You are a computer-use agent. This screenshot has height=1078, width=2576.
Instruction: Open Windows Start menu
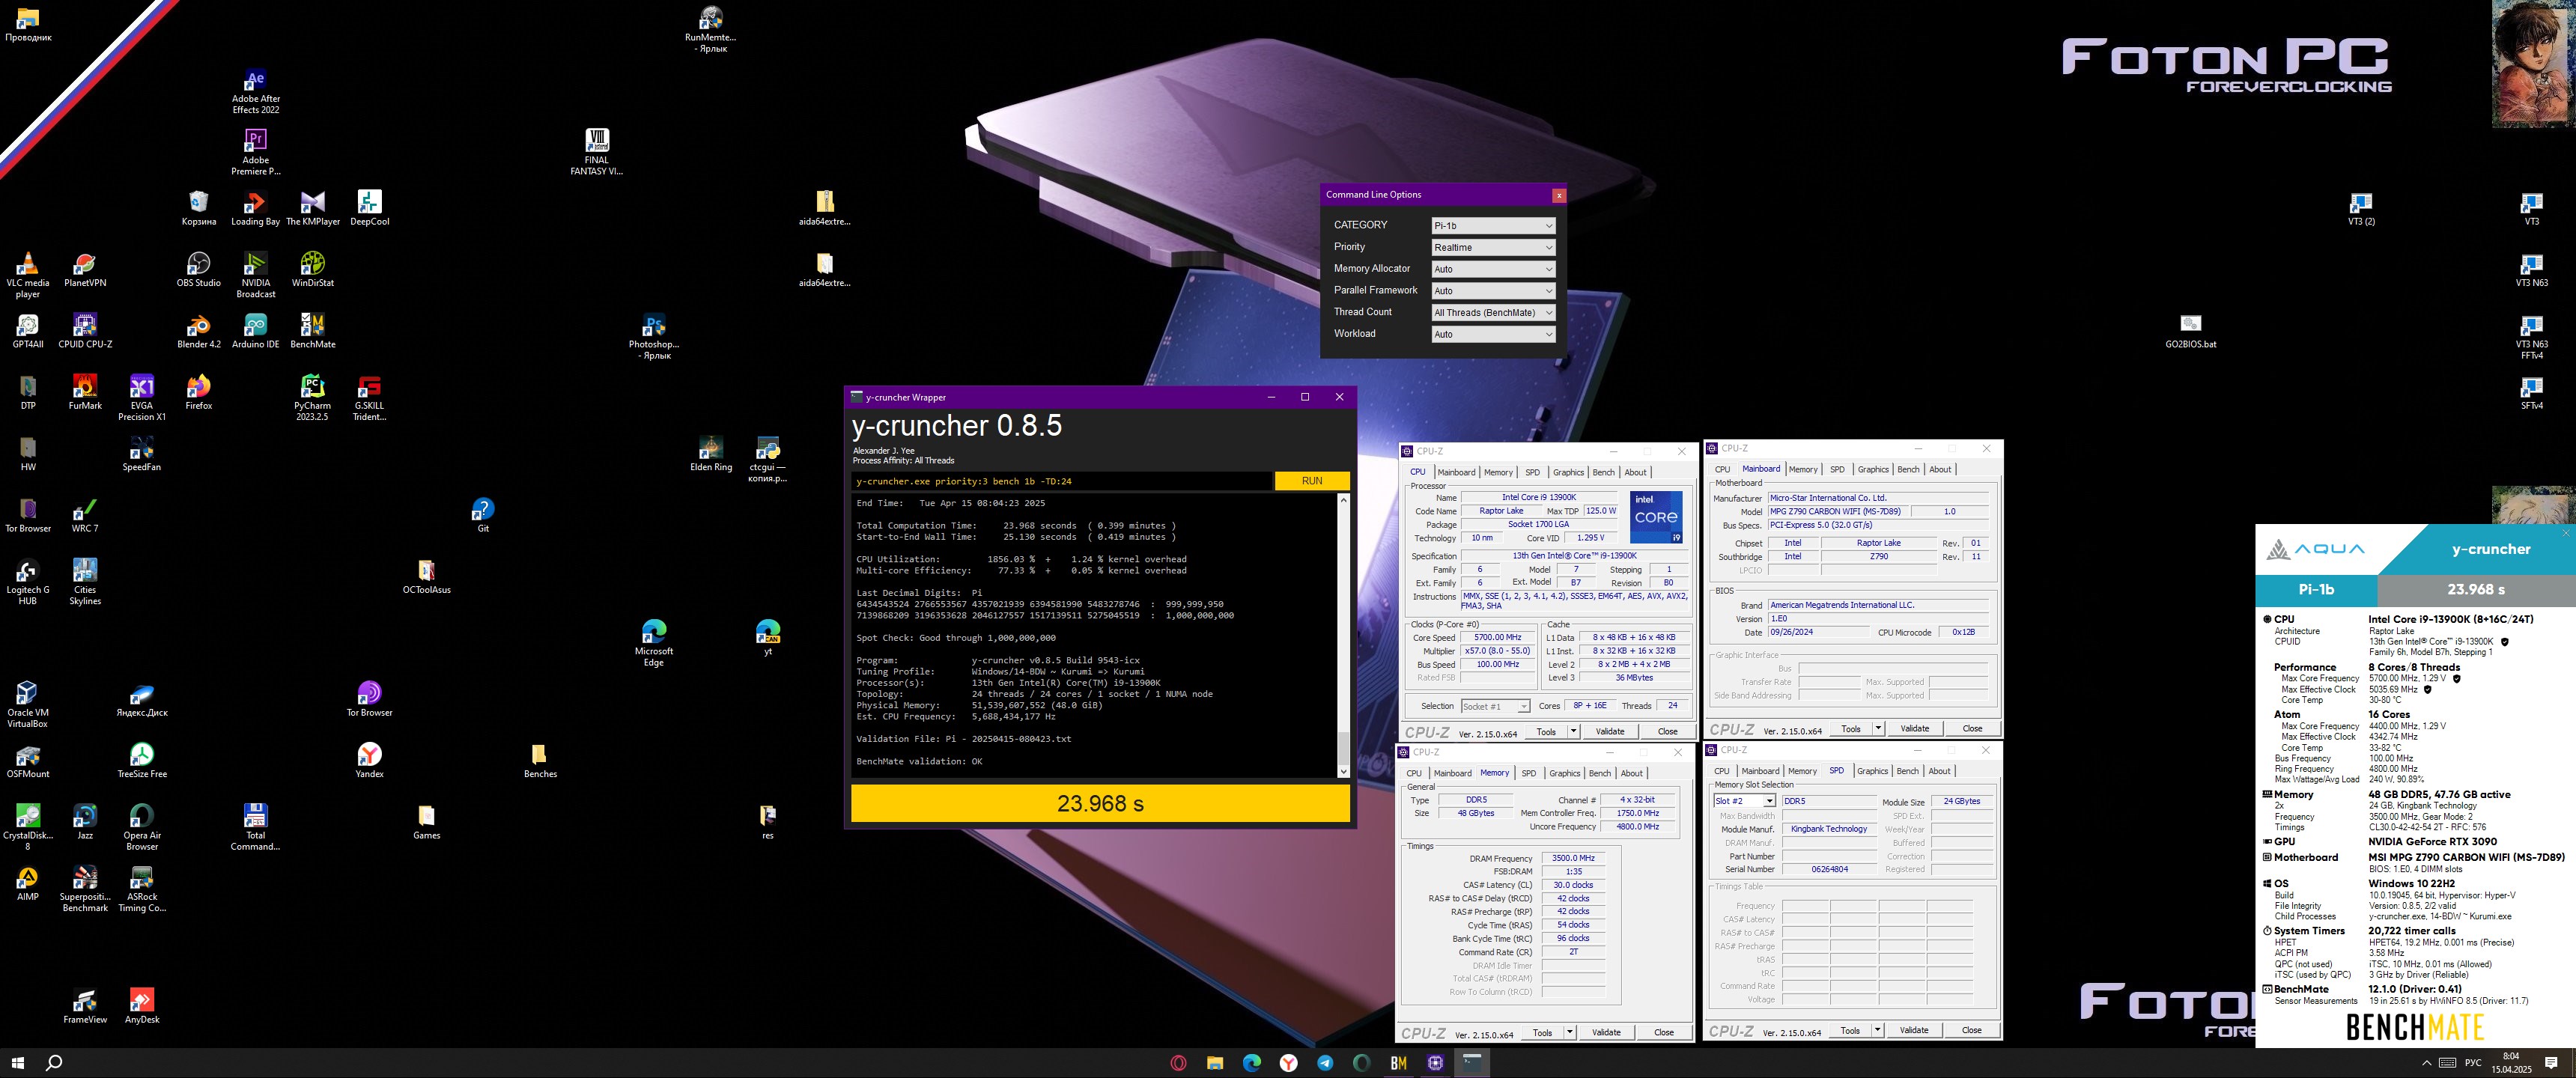click(x=18, y=1062)
